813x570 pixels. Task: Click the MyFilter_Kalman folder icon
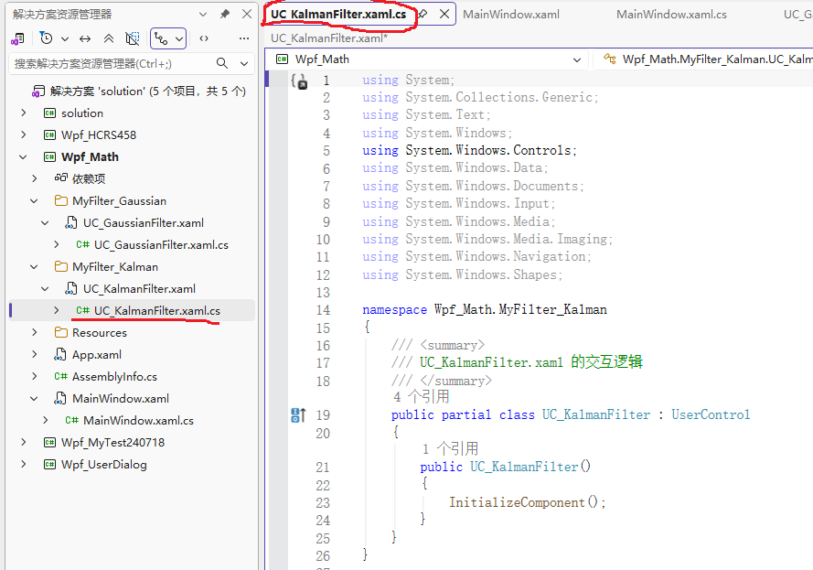[60, 266]
